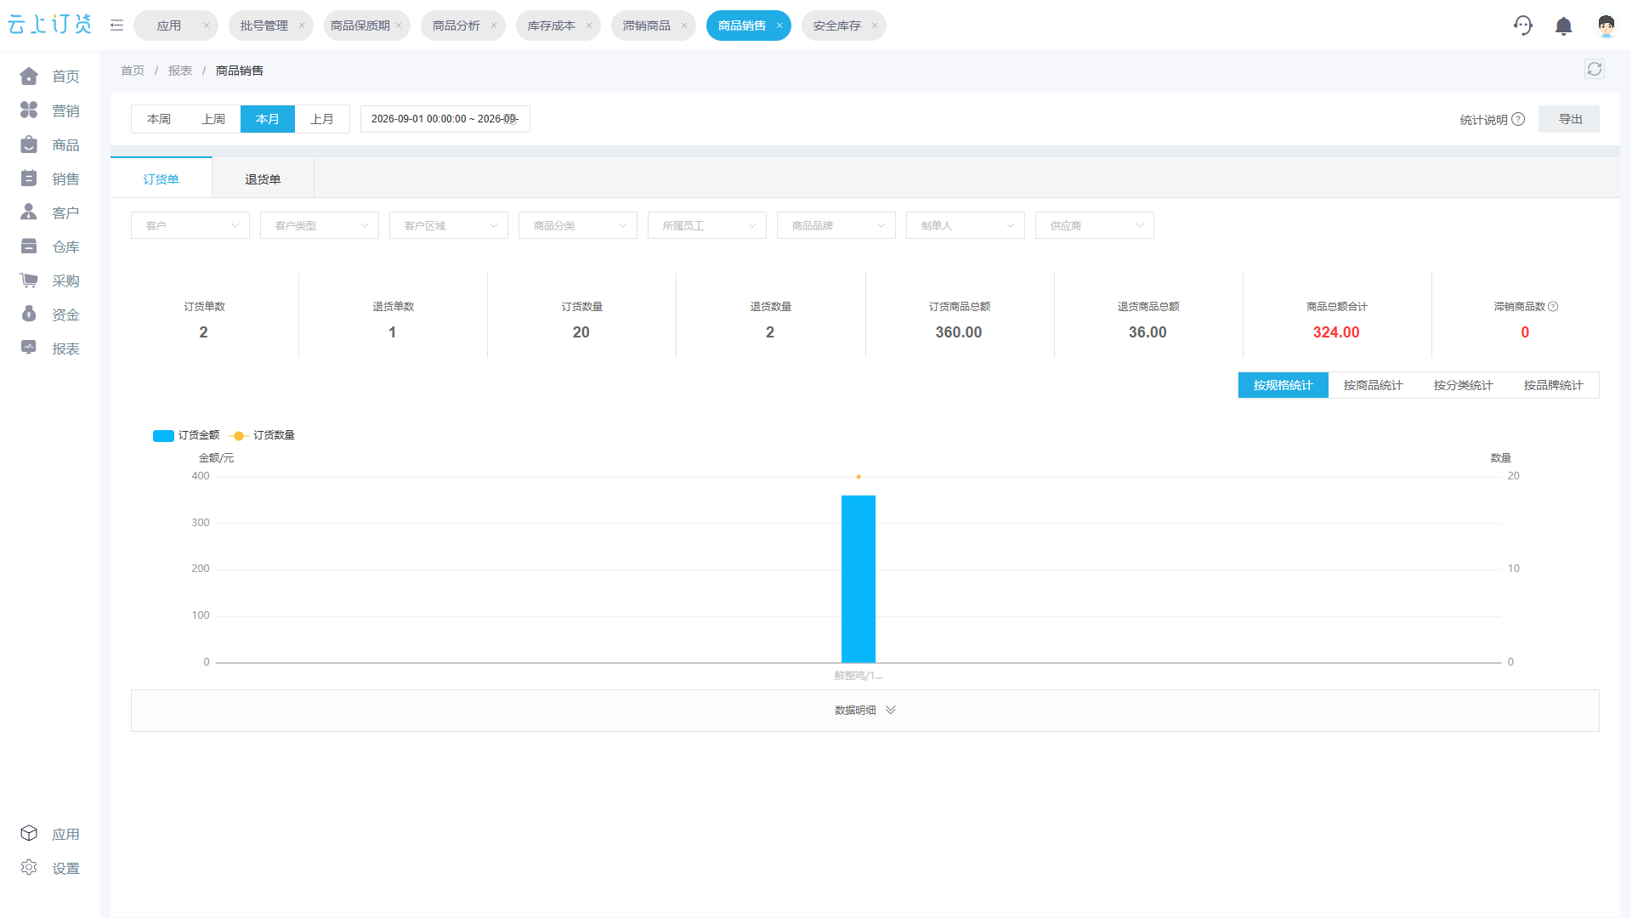Open user avatar menu
The height and width of the screenshot is (918, 1632).
[1606, 25]
